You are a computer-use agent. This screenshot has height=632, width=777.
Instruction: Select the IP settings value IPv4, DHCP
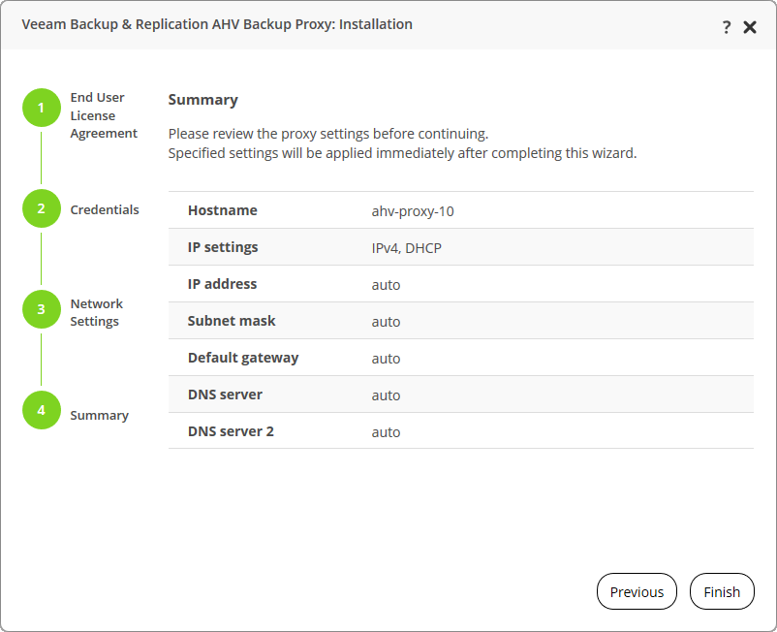406,248
